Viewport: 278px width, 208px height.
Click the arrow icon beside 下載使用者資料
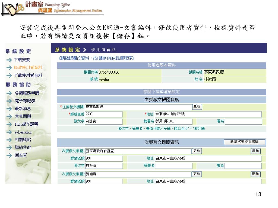click(9, 76)
